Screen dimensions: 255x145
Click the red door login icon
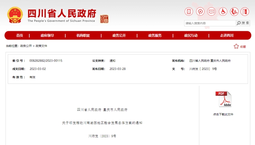click(245, 12)
